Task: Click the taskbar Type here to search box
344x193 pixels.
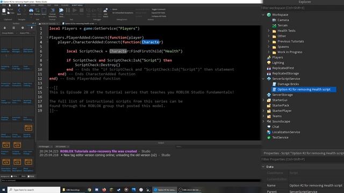Action: pos(34,190)
